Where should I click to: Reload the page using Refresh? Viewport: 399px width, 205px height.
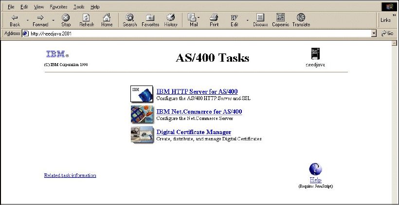click(x=87, y=20)
